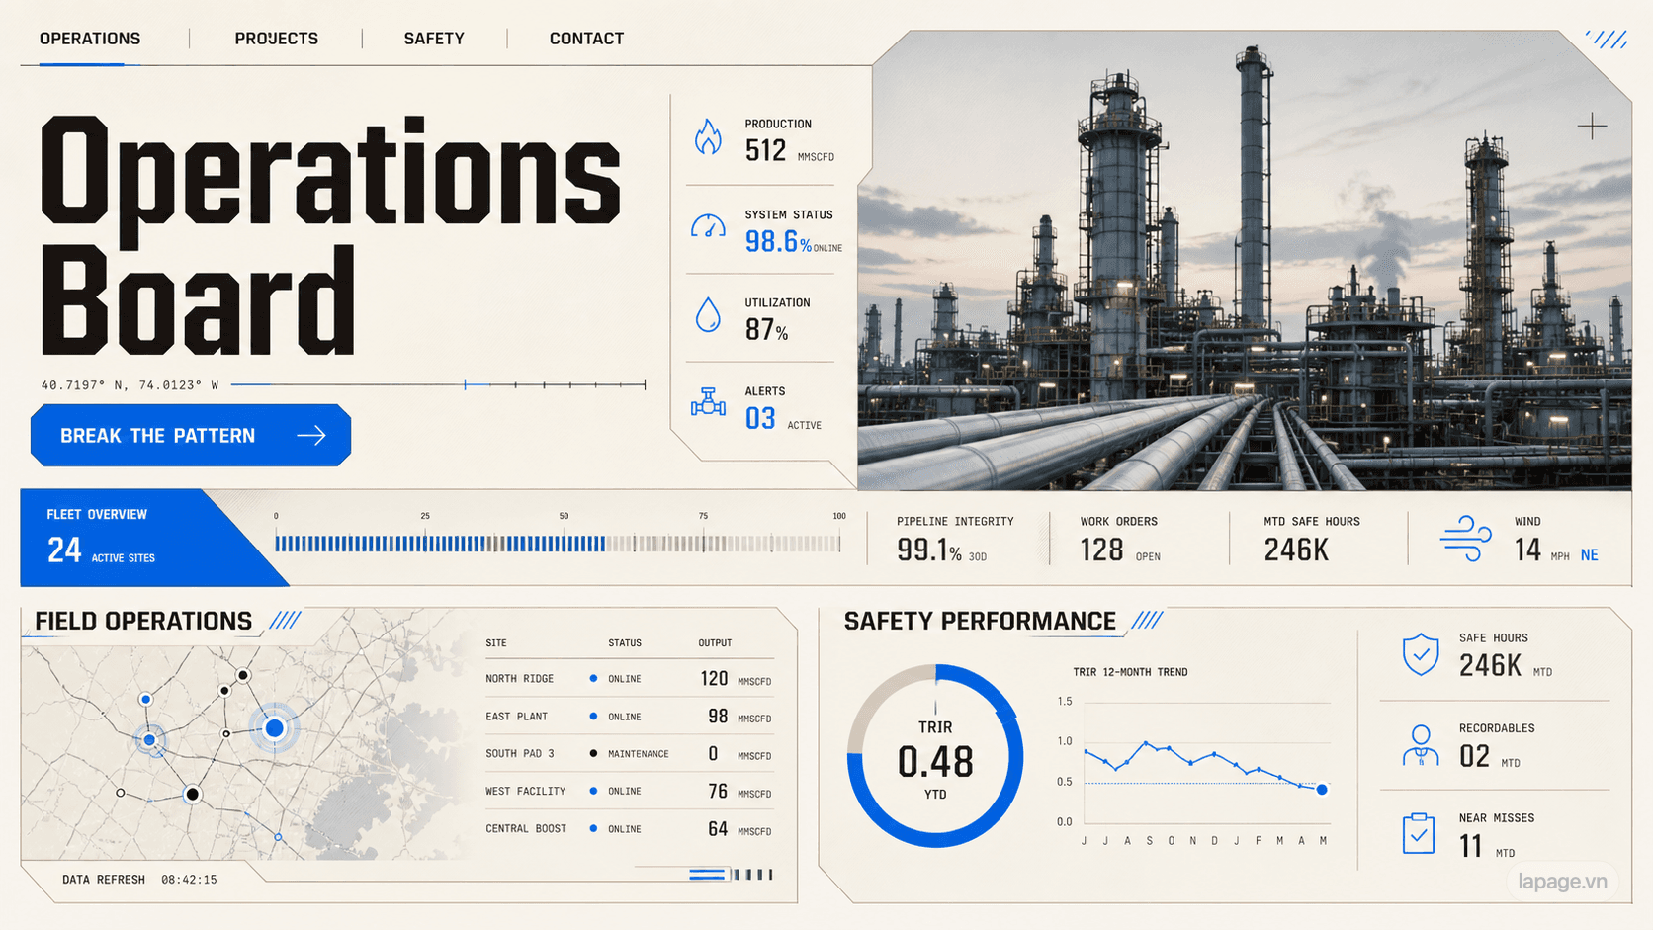
Task: Click the data refresh progress indicator
Action: [731, 874]
